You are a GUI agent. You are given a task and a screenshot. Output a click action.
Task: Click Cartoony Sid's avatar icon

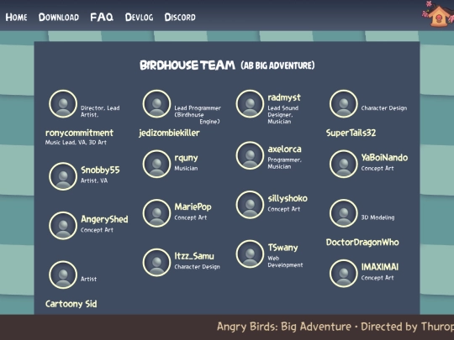pyautogui.click(x=63, y=275)
